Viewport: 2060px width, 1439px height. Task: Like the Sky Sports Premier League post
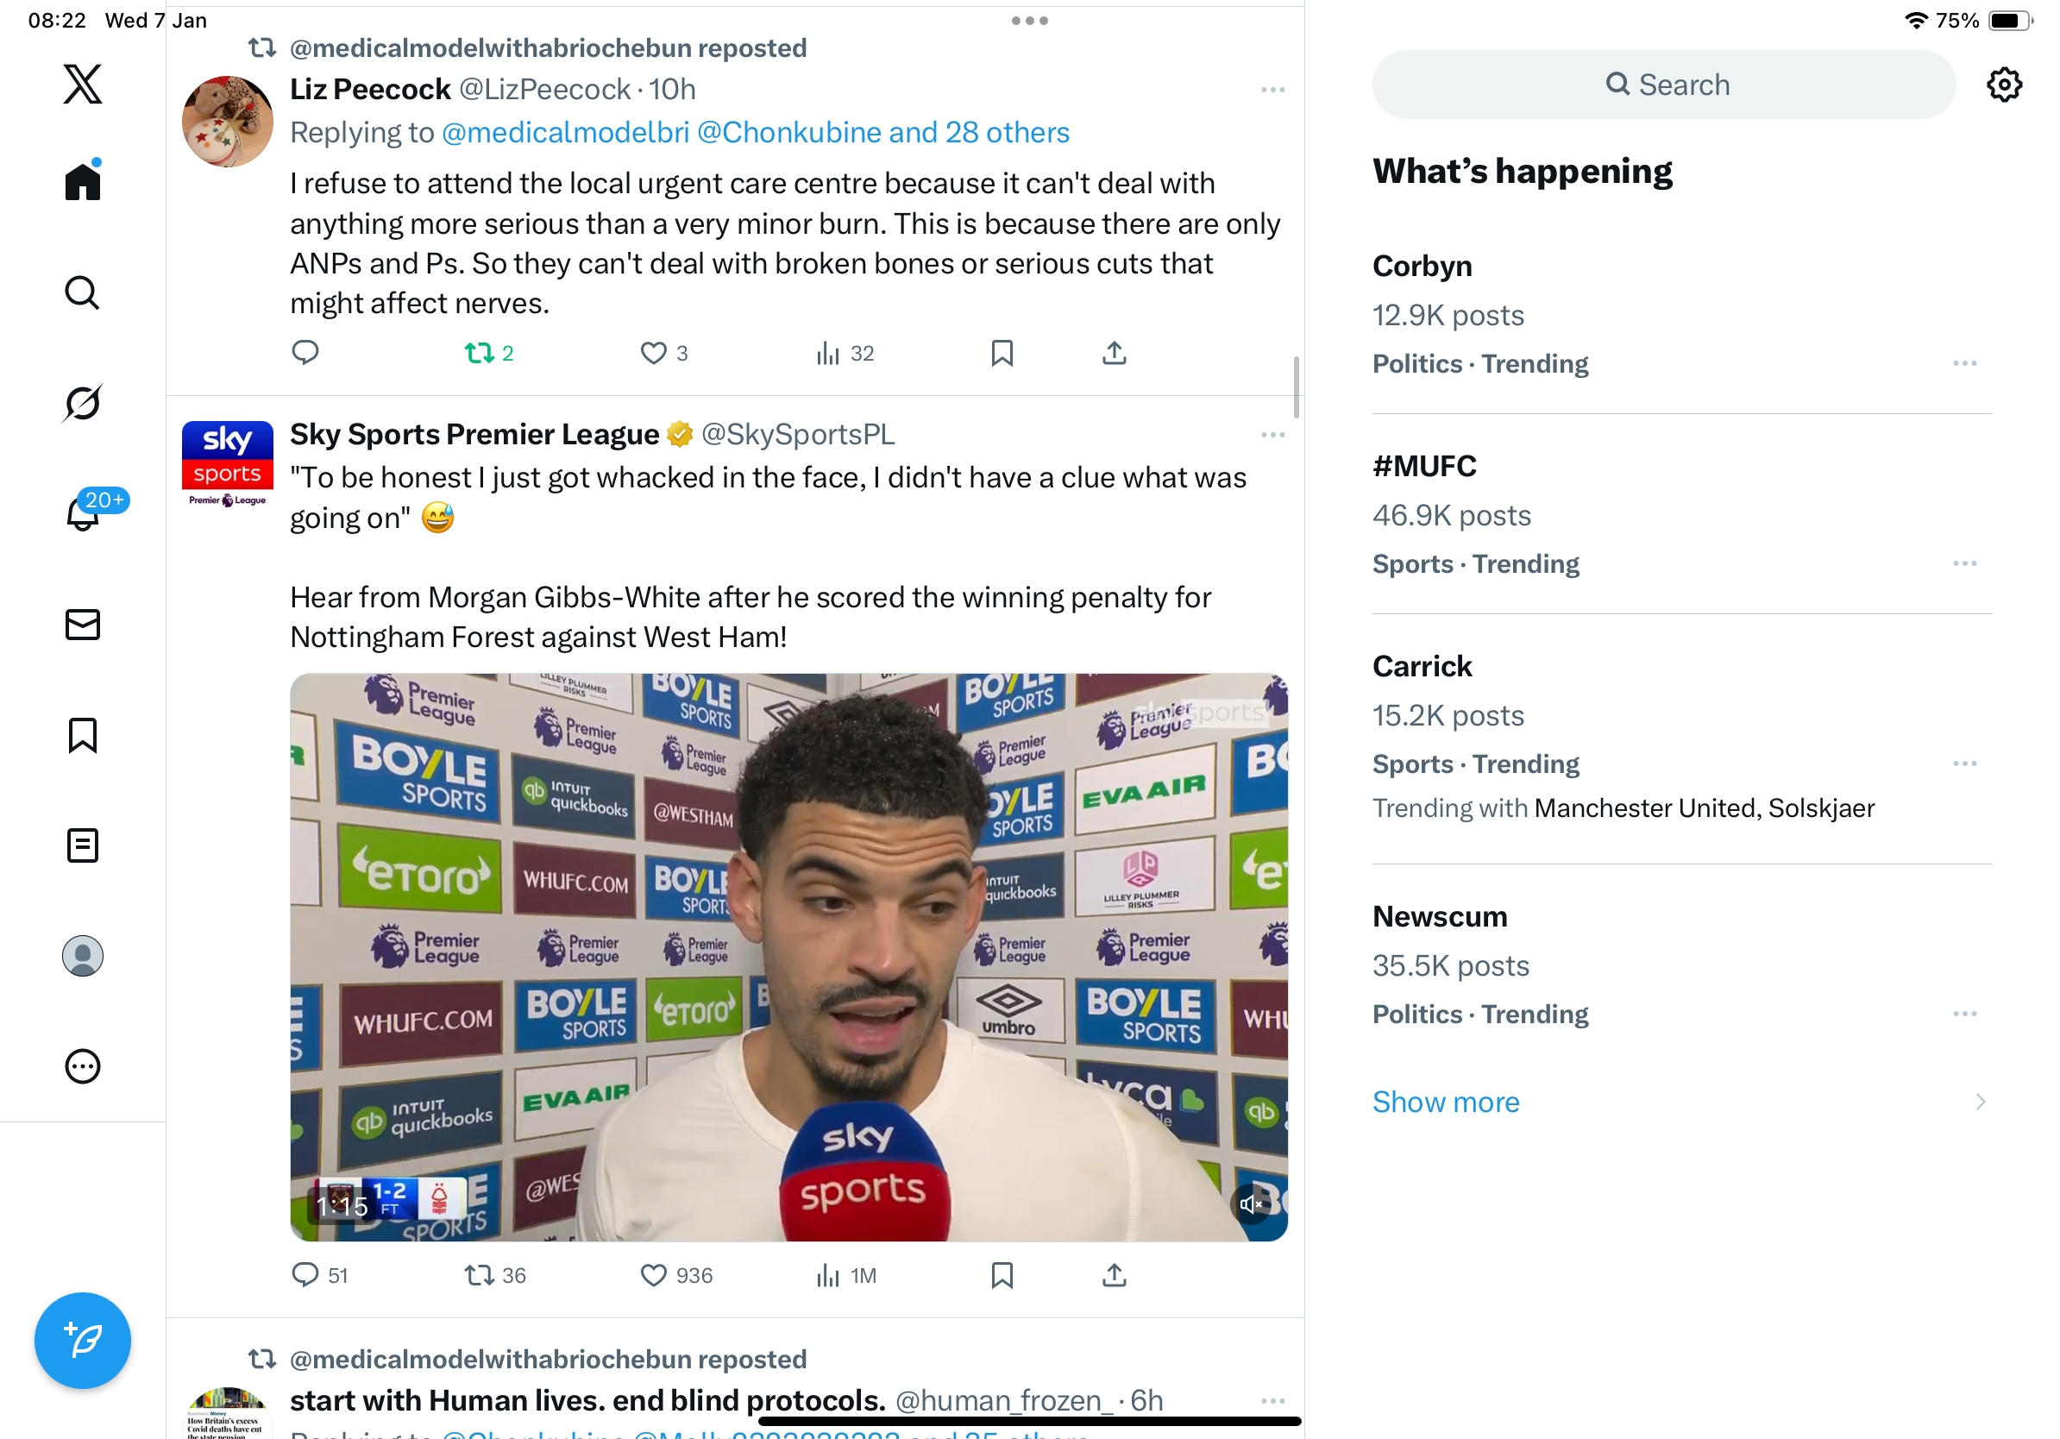click(x=653, y=1275)
